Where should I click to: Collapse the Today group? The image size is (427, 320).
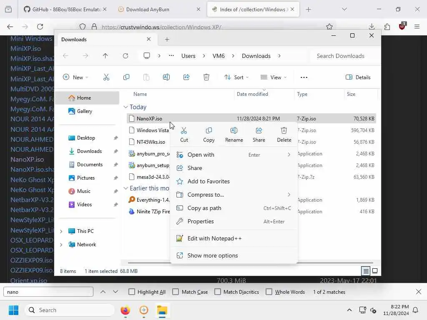(x=126, y=107)
